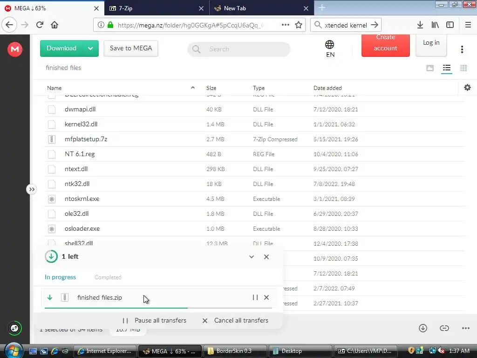Open BorderSkin 0.3 in the taskbar

tap(235, 351)
